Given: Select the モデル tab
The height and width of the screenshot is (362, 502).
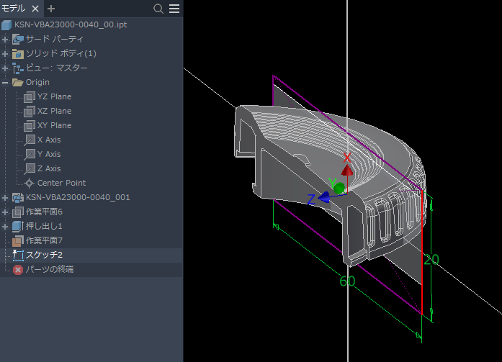Looking at the screenshot, I should [x=14, y=9].
